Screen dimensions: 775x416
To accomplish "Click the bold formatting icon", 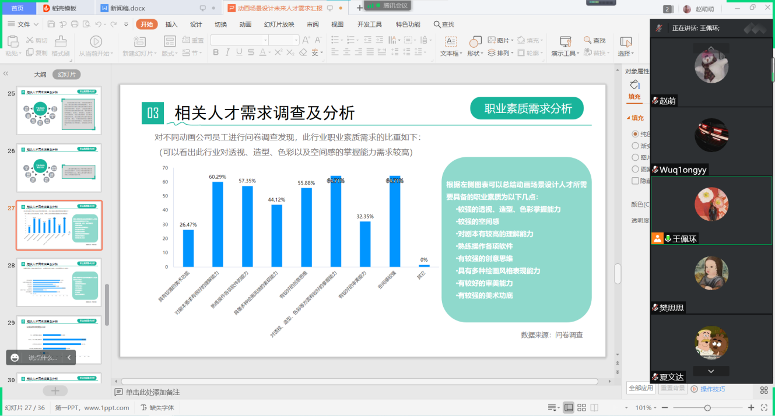I will 215,52.
